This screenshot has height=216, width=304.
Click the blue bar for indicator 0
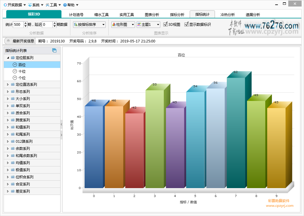tap(94, 147)
